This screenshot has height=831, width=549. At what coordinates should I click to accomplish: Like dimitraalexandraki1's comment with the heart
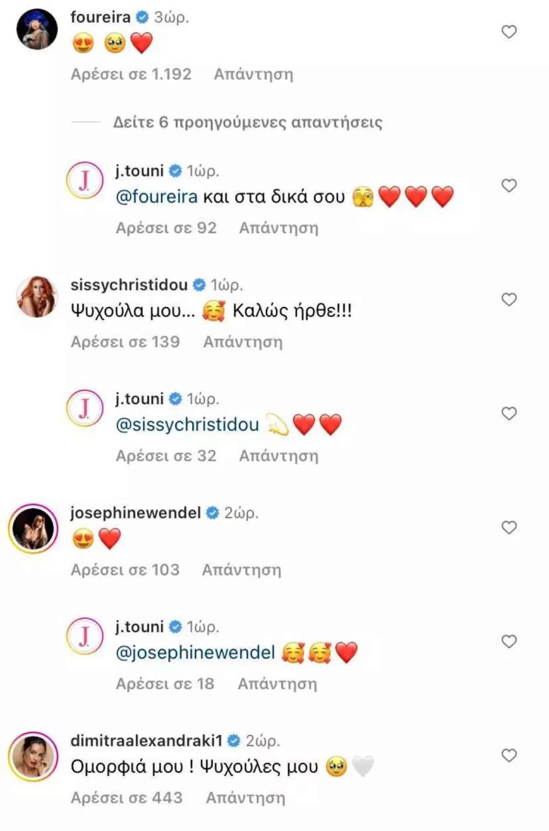[510, 756]
